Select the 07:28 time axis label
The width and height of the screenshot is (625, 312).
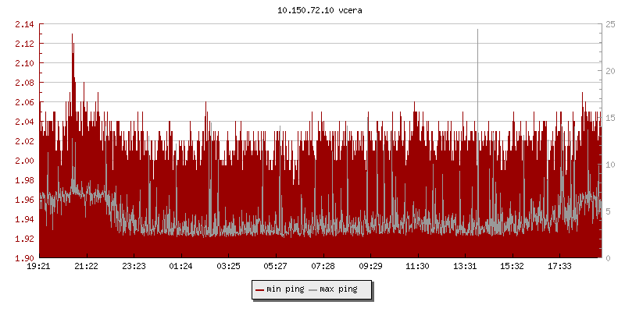click(323, 267)
